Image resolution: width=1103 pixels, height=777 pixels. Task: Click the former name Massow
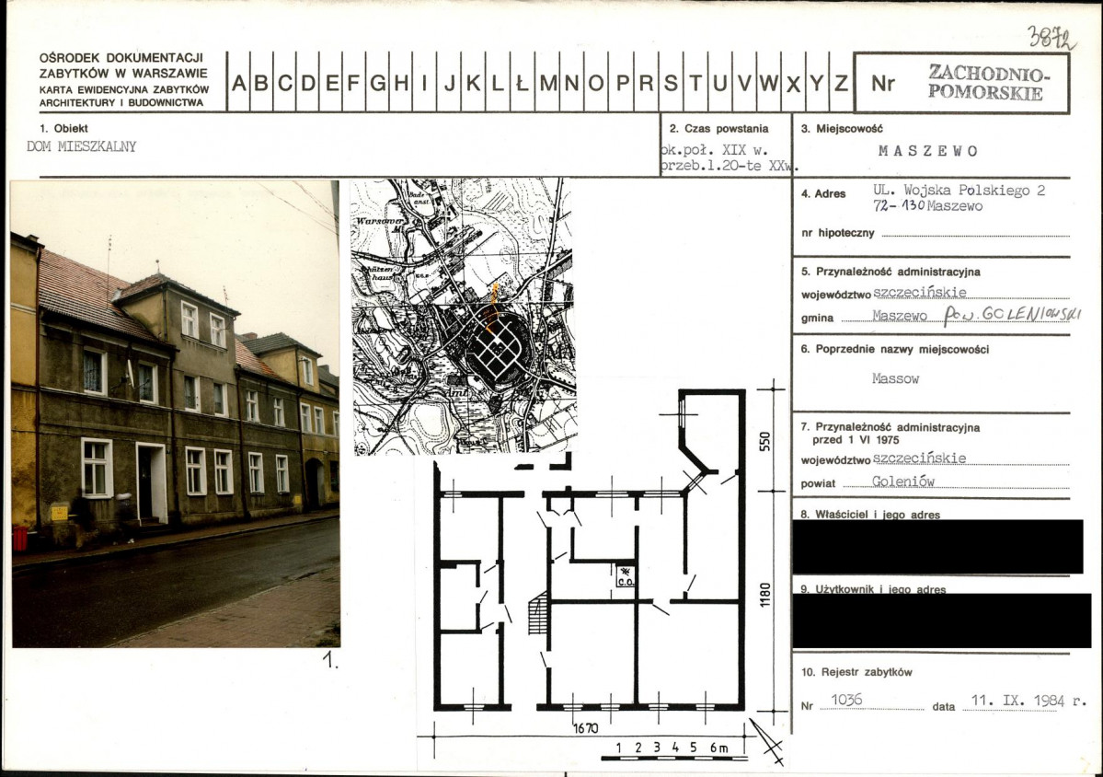895,378
